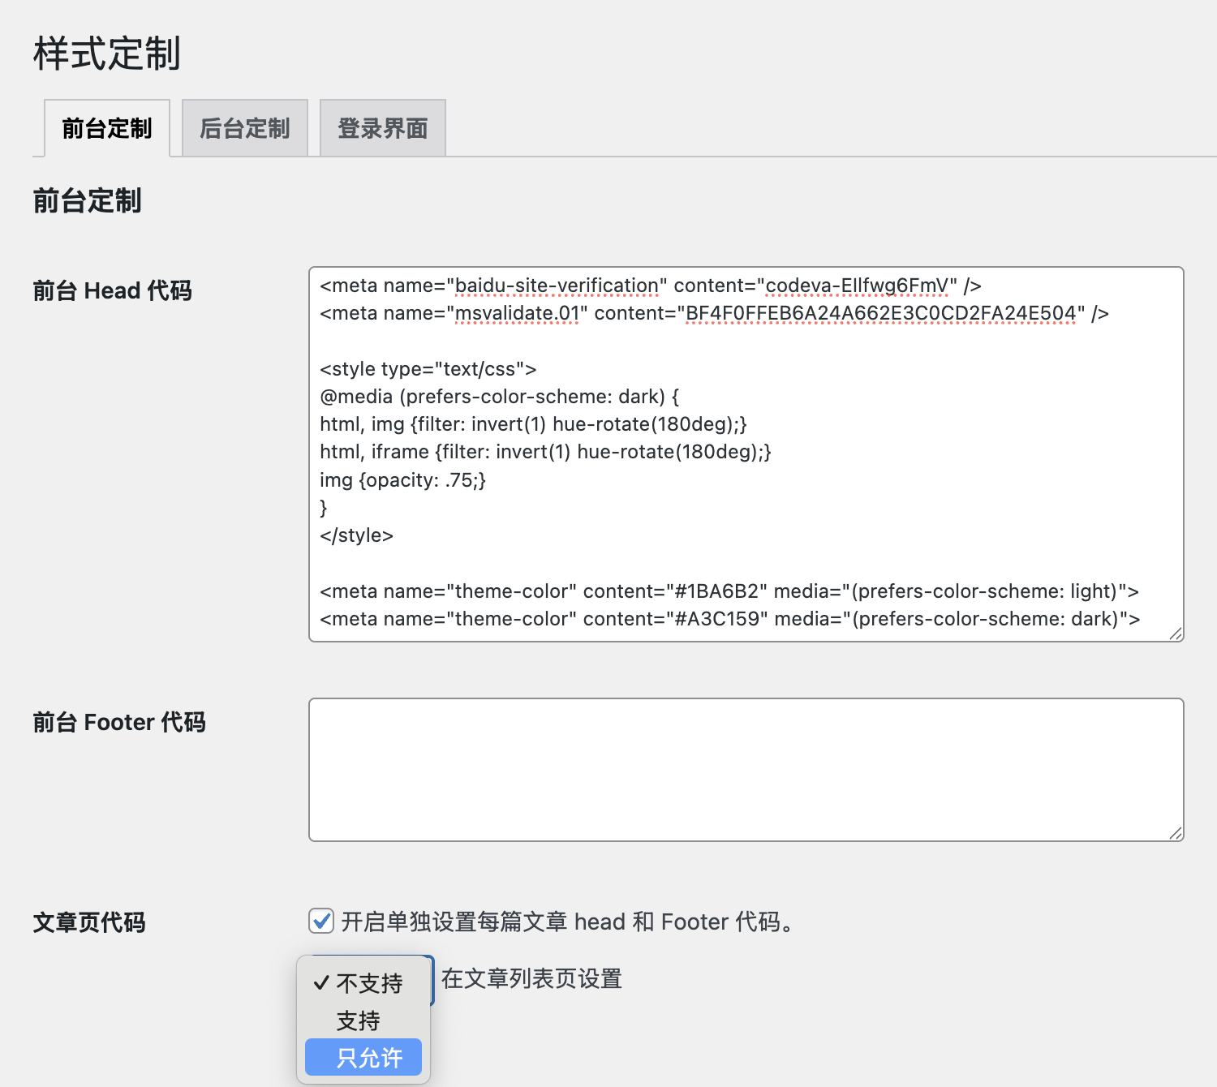The image size is (1217, 1087).
Task: Click the style type="text/css" line
Action: [428, 369]
